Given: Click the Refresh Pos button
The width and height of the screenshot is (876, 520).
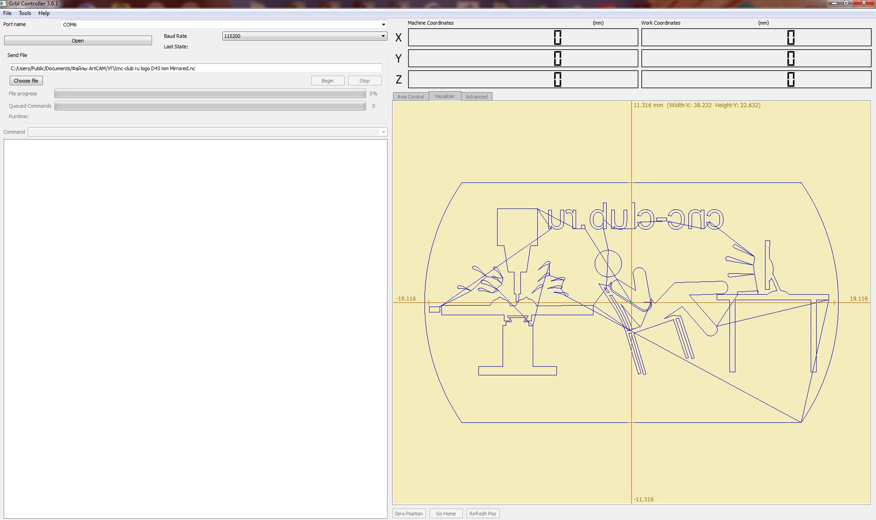Looking at the screenshot, I should click(483, 514).
